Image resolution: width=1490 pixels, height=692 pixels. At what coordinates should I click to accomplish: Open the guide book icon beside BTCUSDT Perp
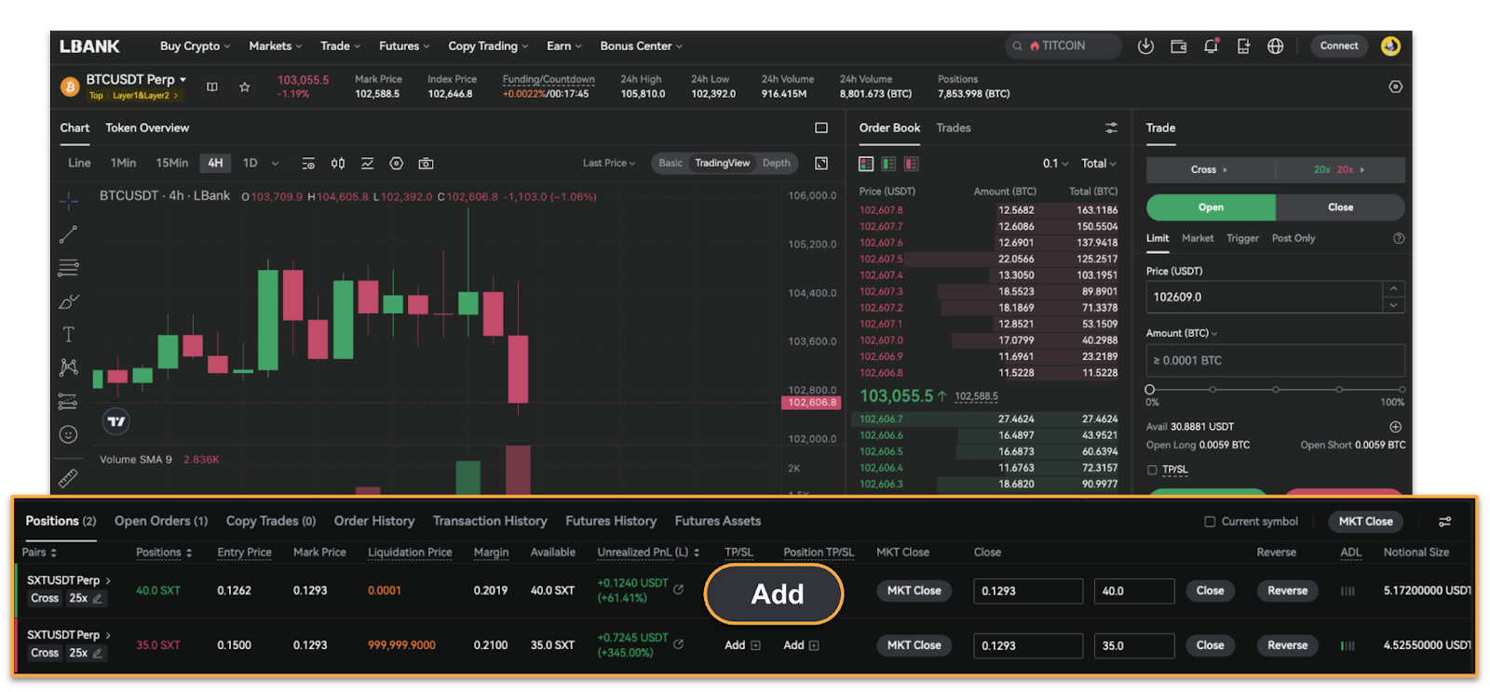tap(212, 86)
